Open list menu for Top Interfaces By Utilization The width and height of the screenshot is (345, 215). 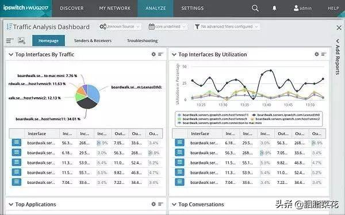point(324,54)
